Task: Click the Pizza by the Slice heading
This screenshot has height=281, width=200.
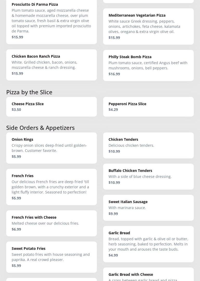Action: (x=29, y=92)
